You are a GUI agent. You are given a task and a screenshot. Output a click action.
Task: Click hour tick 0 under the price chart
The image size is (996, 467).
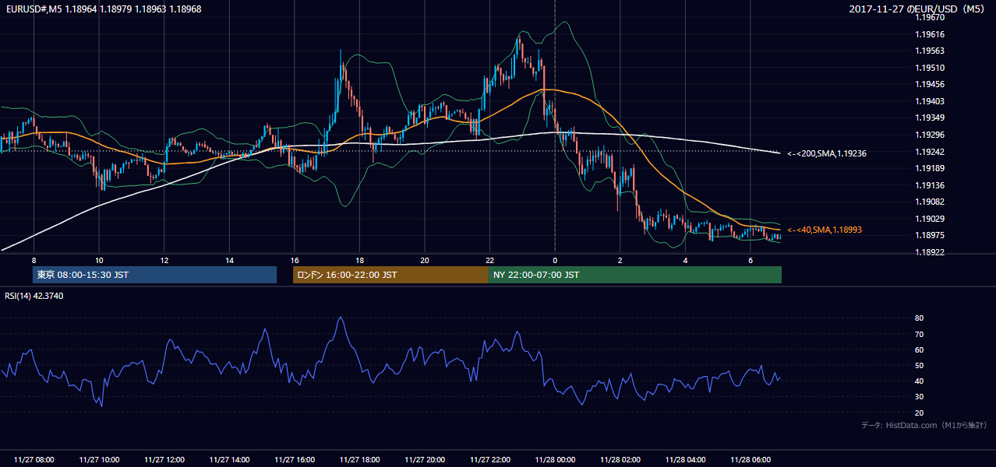click(x=555, y=259)
